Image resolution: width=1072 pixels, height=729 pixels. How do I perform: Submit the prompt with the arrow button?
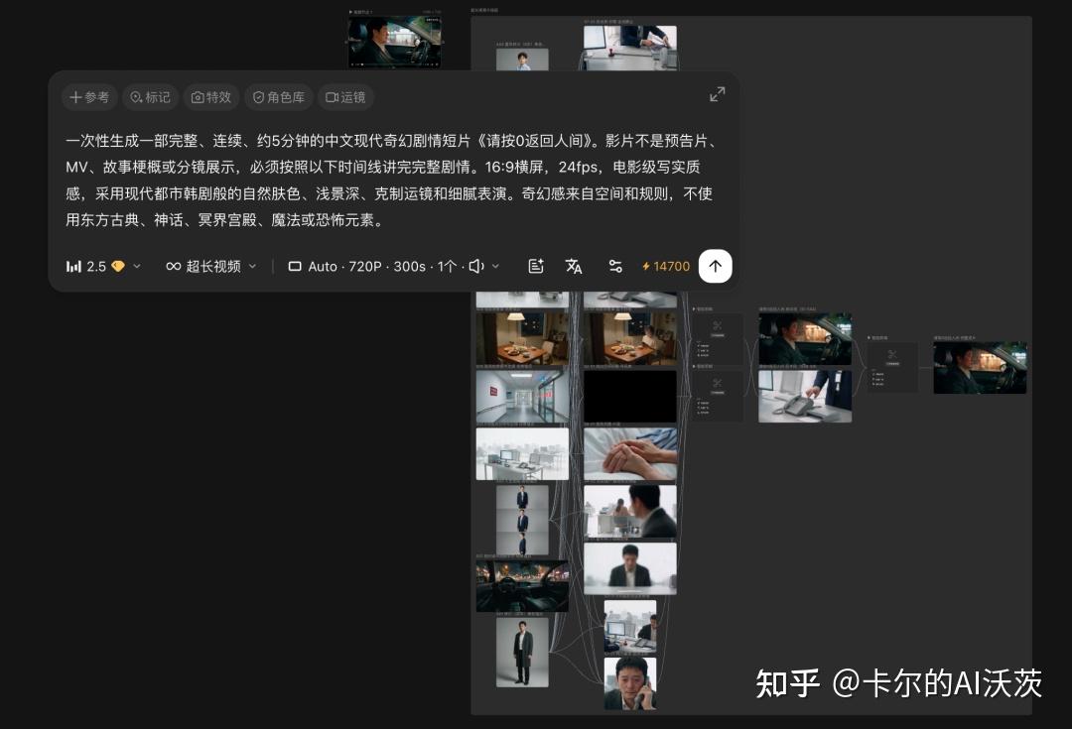pos(715,266)
